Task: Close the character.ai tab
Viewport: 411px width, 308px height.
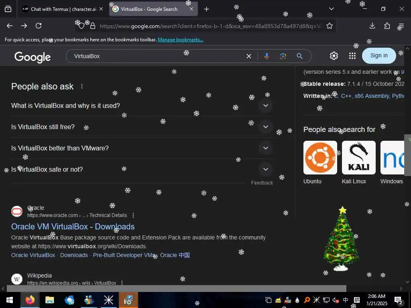Action: 101,9
